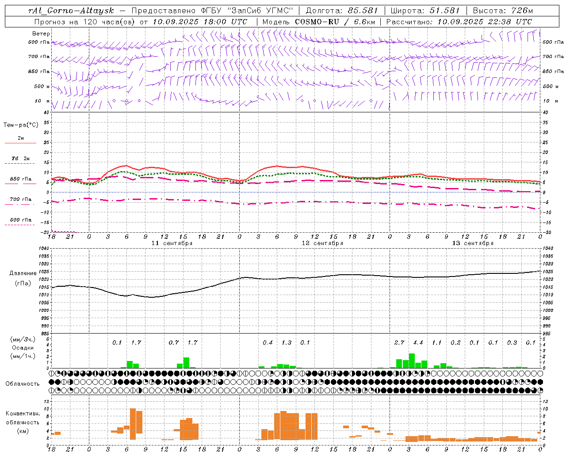Click the 0.3 precipitation total value
Image resolution: width=566 pixels, height=453 pixels.
pos(512,342)
